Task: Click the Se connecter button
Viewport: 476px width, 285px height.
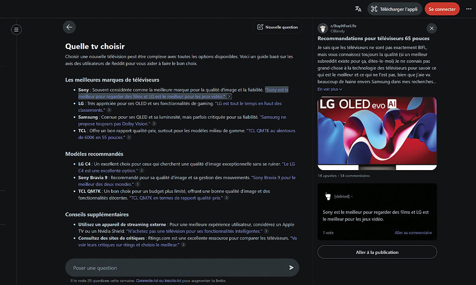Action: click(442, 9)
